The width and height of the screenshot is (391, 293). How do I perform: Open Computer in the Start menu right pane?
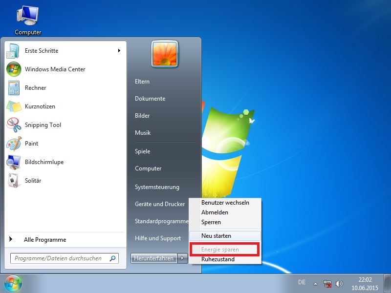(x=148, y=168)
